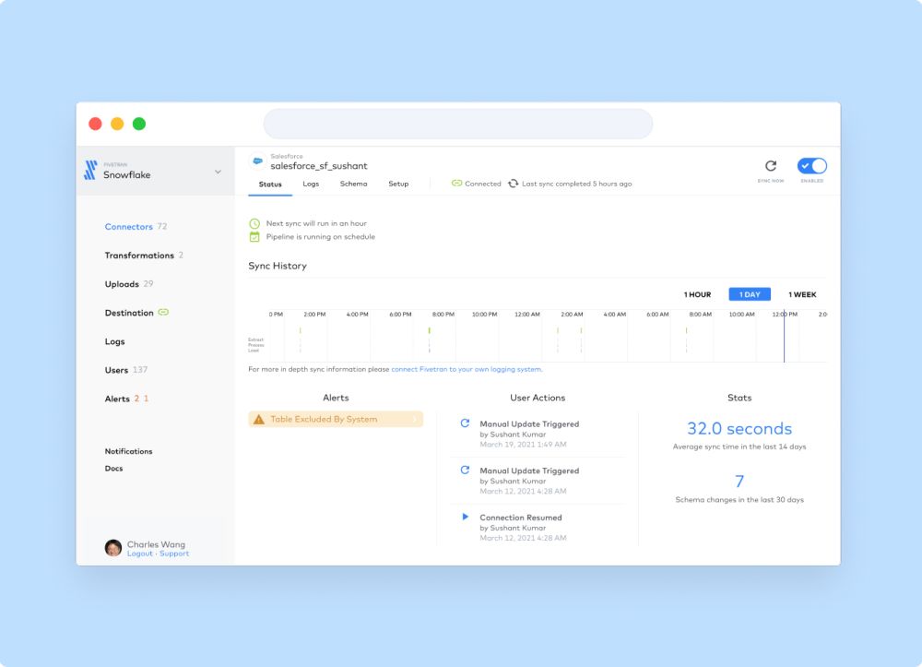Click the green Connected link icon
922x667 pixels.
(x=456, y=183)
